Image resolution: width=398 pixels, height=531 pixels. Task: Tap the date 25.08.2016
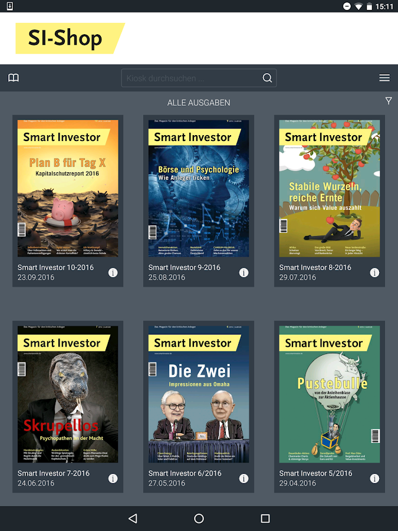pyautogui.click(x=166, y=277)
